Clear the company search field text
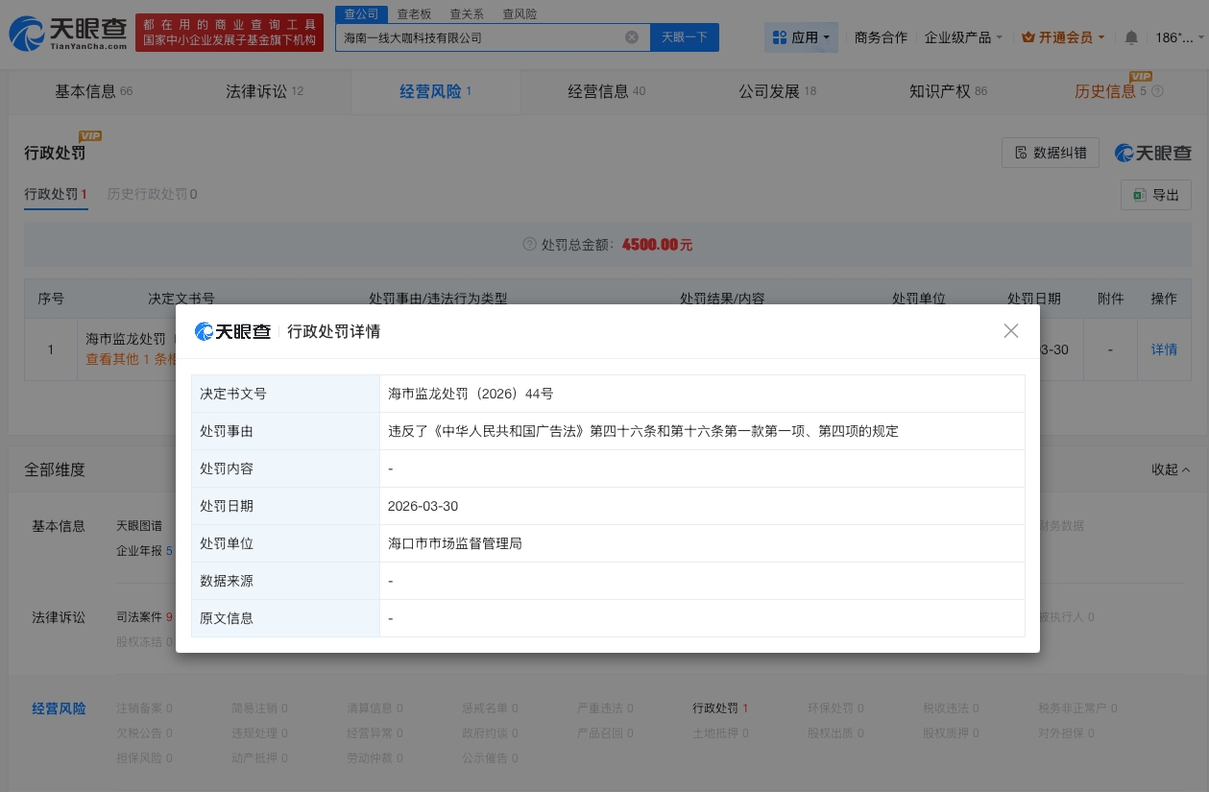The image size is (1209, 792). click(x=632, y=37)
